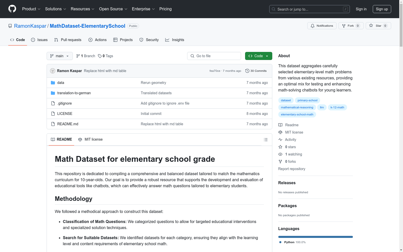
Task: Click the Sign up button
Action: pos(382,9)
